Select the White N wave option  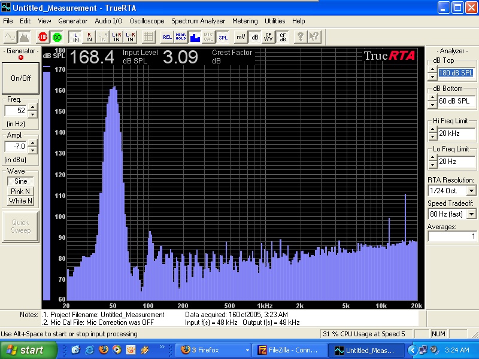click(x=20, y=201)
